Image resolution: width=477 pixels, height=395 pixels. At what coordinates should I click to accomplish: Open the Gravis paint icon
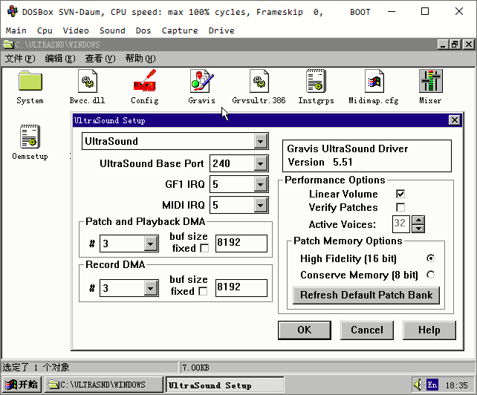tap(201, 81)
